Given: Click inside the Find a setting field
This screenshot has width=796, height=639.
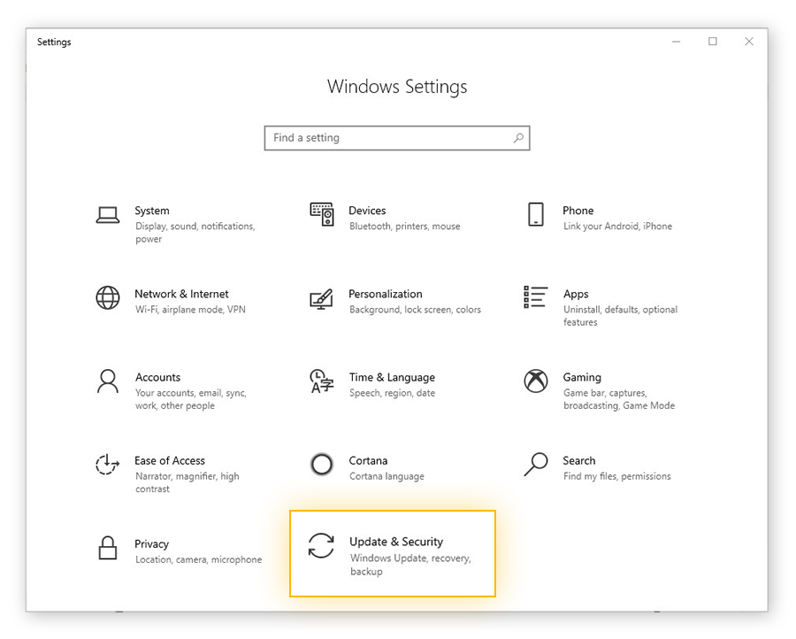Looking at the screenshot, I should [389, 138].
